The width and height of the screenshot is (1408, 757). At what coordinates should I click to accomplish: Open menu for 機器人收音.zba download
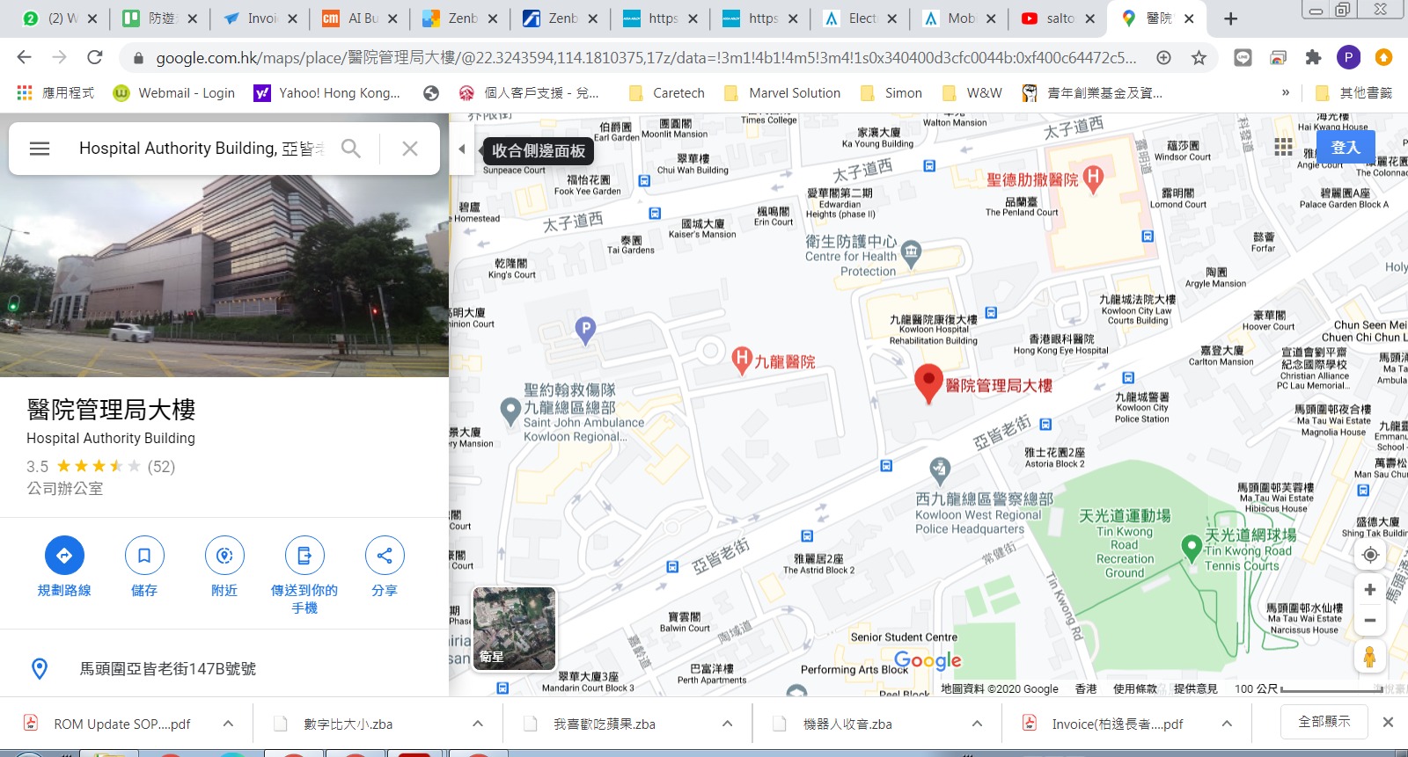[x=977, y=724]
